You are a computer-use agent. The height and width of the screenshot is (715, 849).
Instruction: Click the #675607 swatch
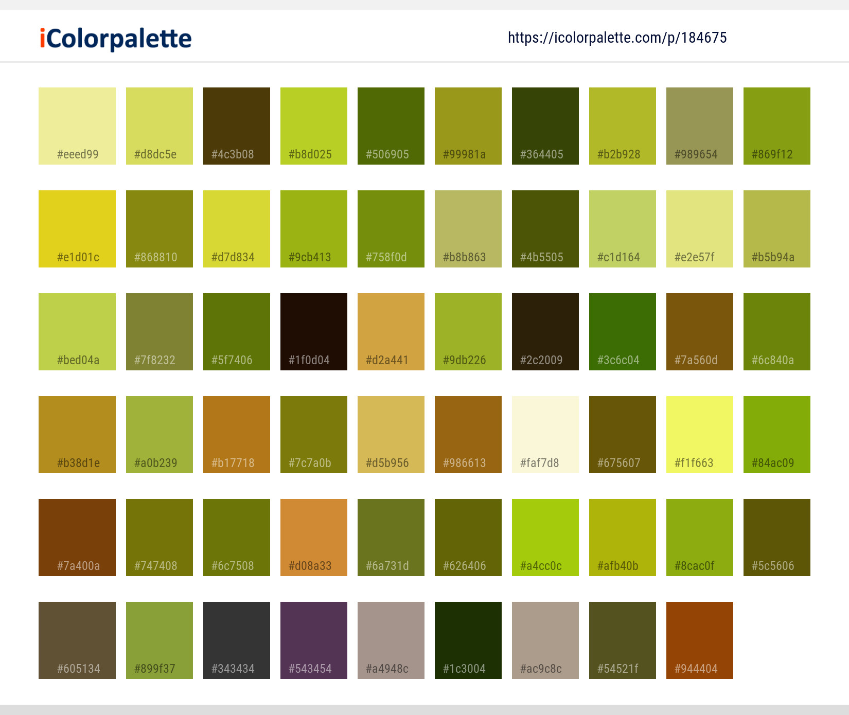pyautogui.click(x=623, y=435)
